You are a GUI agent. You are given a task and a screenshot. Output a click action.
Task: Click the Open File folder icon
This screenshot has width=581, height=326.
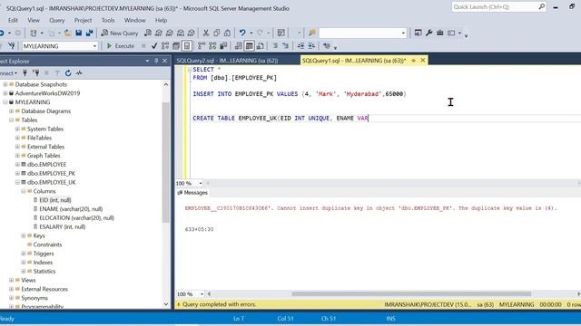click(x=68, y=34)
